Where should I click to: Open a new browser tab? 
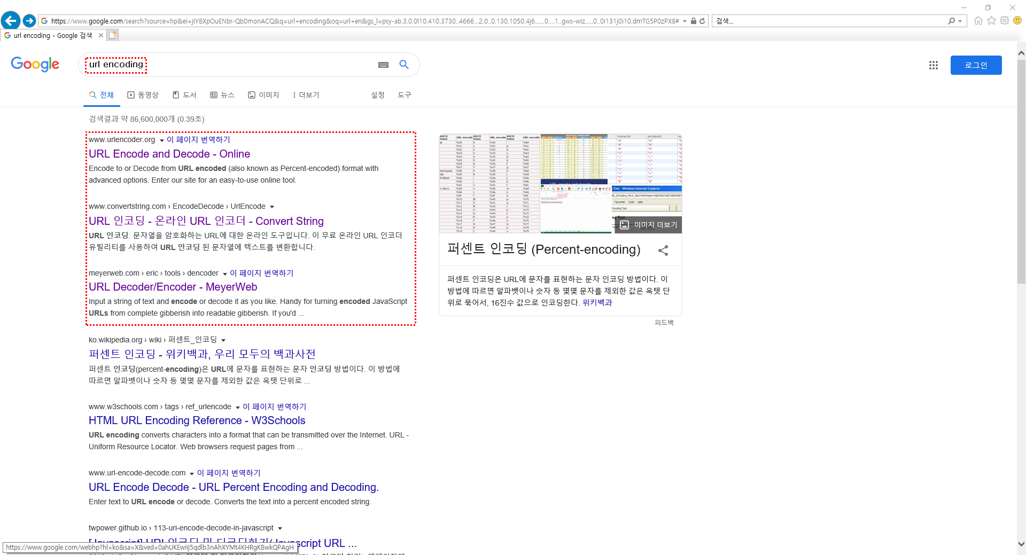pyautogui.click(x=112, y=35)
